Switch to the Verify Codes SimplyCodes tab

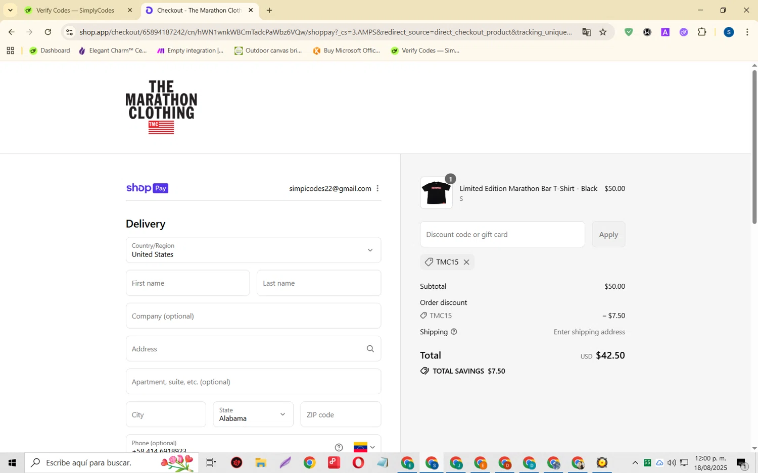[75, 10]
